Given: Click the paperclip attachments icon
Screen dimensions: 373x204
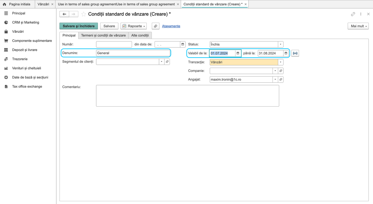Looking at the screenshot, I should click(156, 26).
